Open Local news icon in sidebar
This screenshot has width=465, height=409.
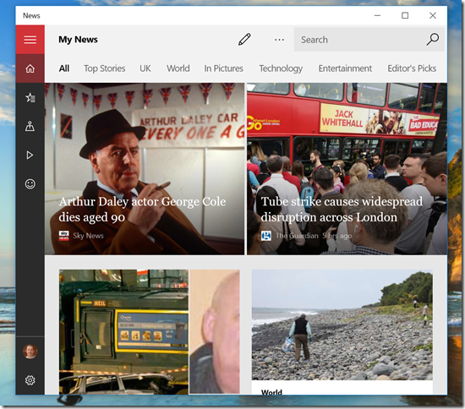(x=30, y=126)
